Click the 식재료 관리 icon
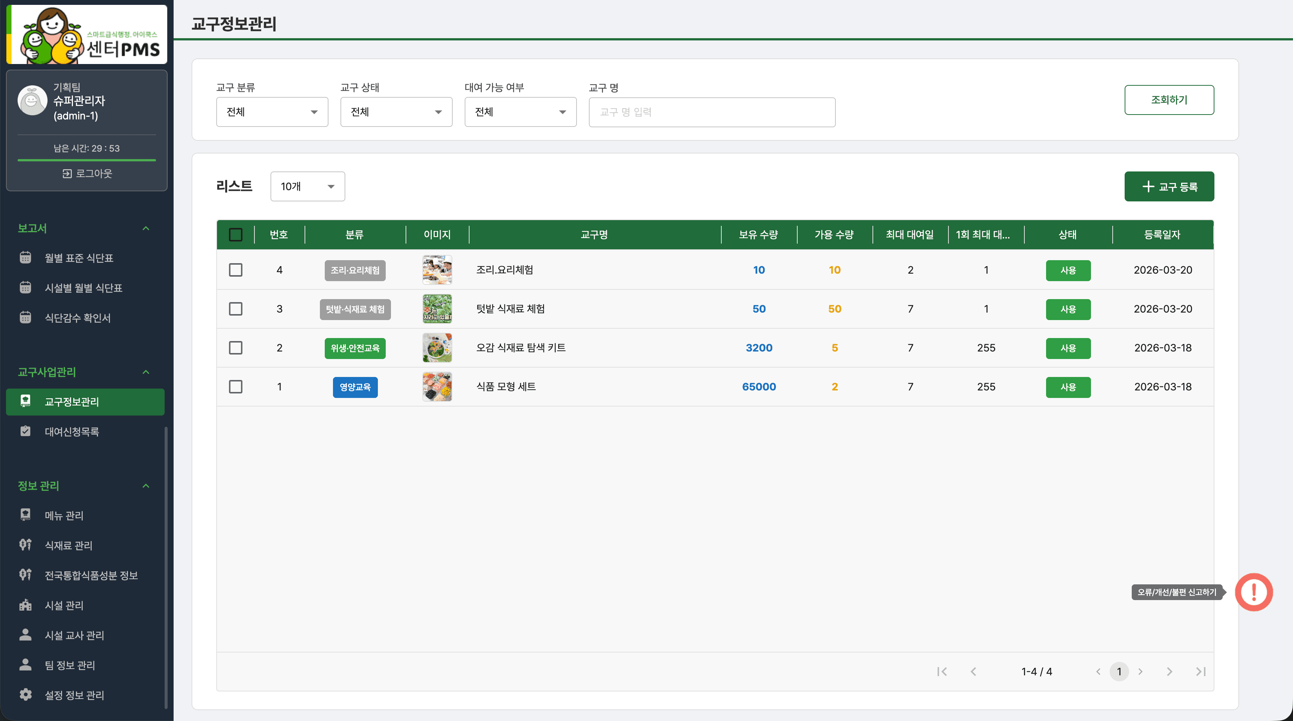 pos(25,545)
